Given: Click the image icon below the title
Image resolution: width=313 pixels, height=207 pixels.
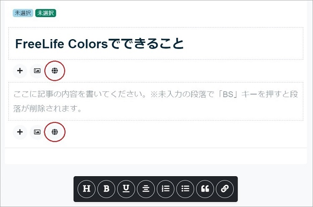Looking at the screenshot, I should click(x=37, y=71).
